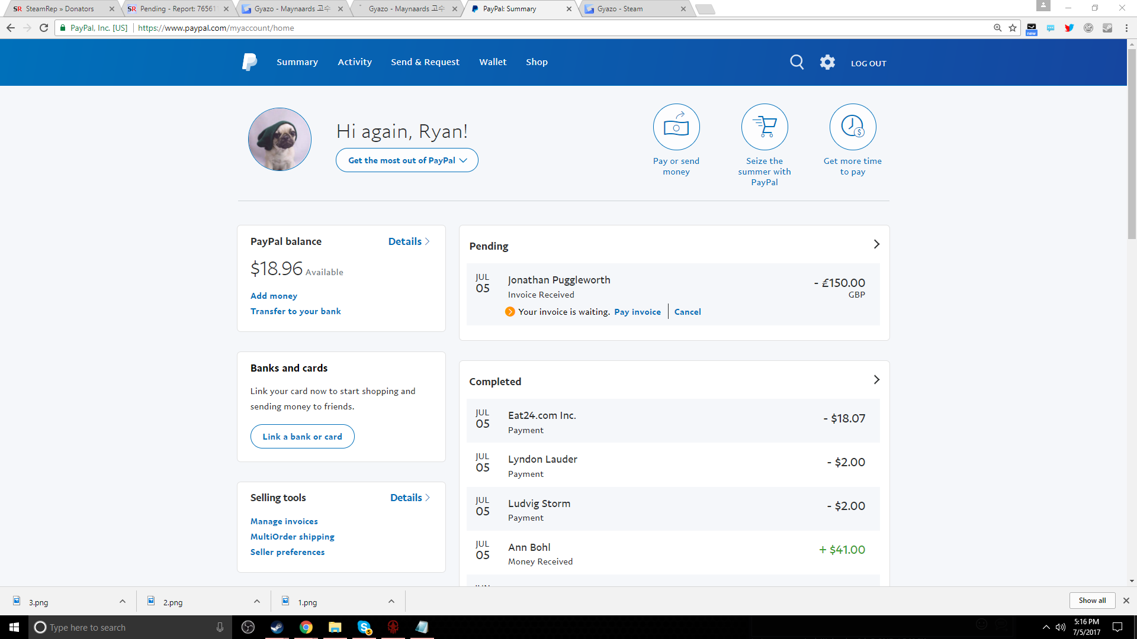1137x639 pixels.
Task: Open the Lyndon Lauder payment row
Action: (x=673, y=464)
